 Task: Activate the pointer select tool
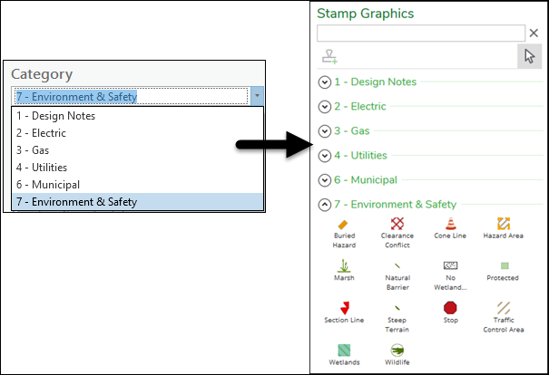pos(529,56)
